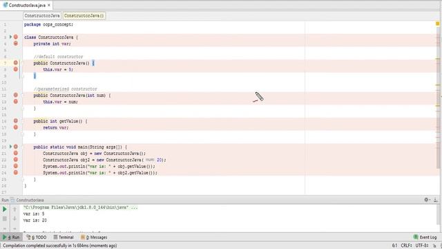Open the 4: Run tool window tab
442x249 pixels.
click(x=11, y=237)
